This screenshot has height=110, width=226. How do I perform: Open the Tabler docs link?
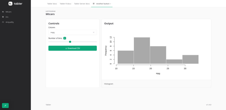click(52, 4)
